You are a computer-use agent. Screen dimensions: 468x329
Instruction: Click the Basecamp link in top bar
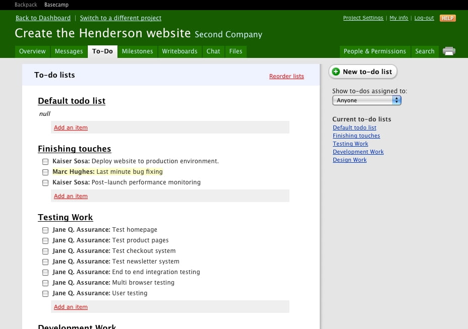pos(56,5)
